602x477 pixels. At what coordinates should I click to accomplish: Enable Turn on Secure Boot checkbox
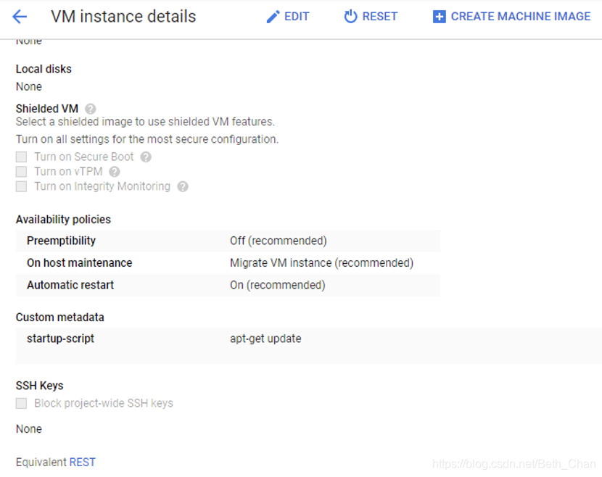tap(21, 157)
